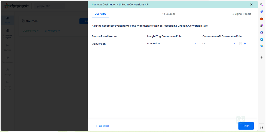Add a new event mapping row

(x=245, y=44)
